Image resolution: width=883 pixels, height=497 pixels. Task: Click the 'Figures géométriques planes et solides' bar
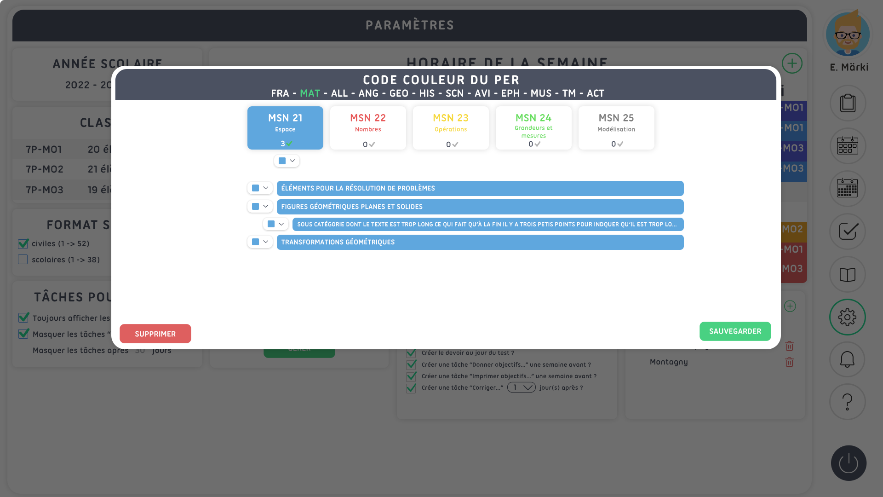[x=480, y=207]
